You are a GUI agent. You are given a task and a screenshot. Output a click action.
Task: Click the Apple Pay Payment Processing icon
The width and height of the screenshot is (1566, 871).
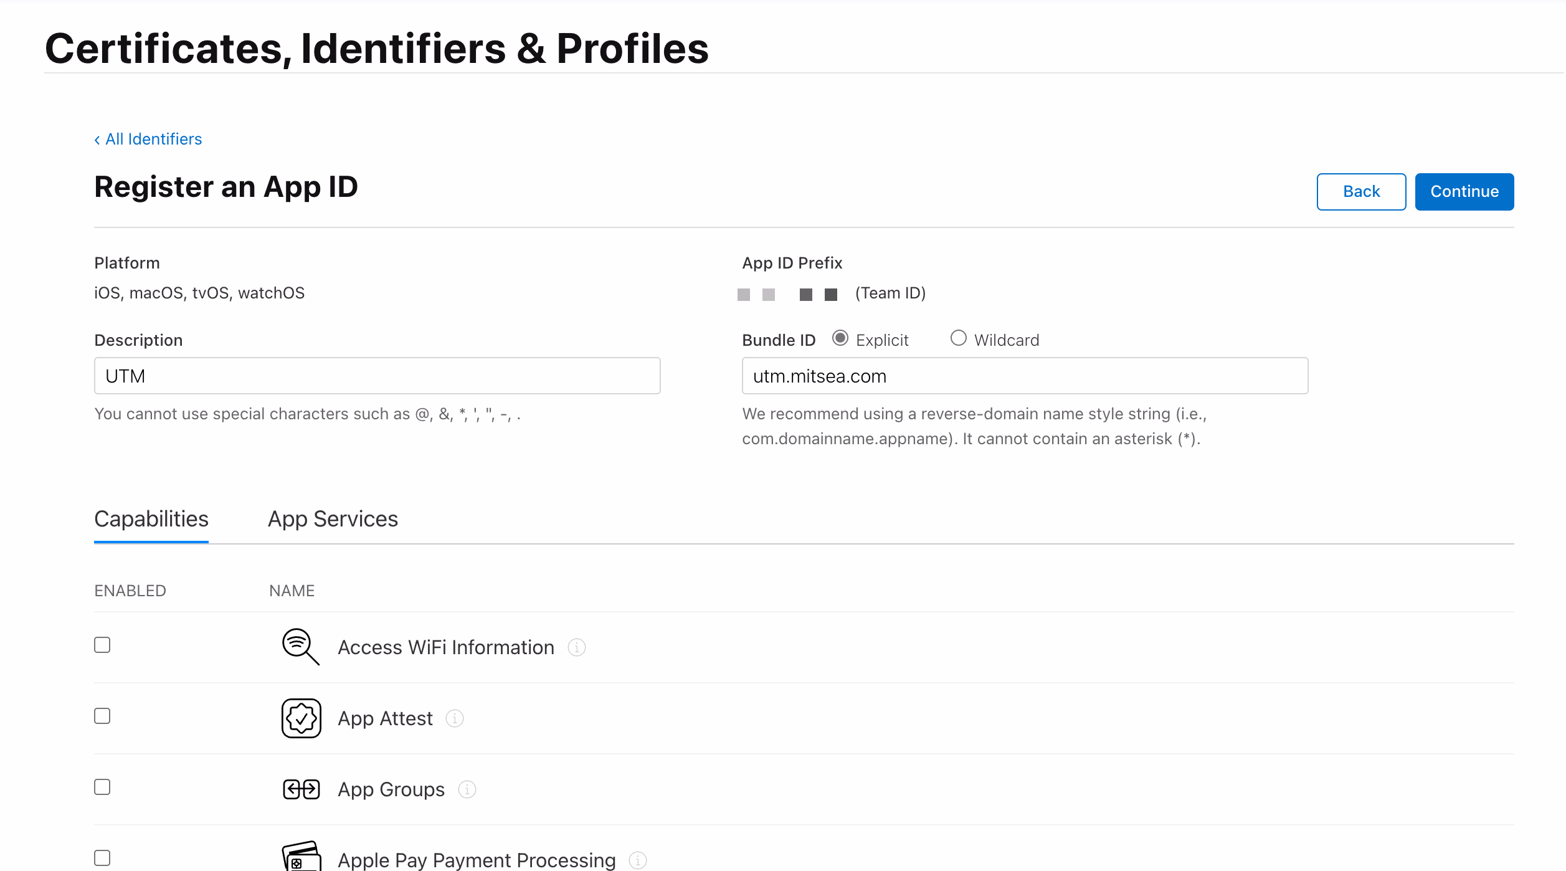click(x=301, y=857)
